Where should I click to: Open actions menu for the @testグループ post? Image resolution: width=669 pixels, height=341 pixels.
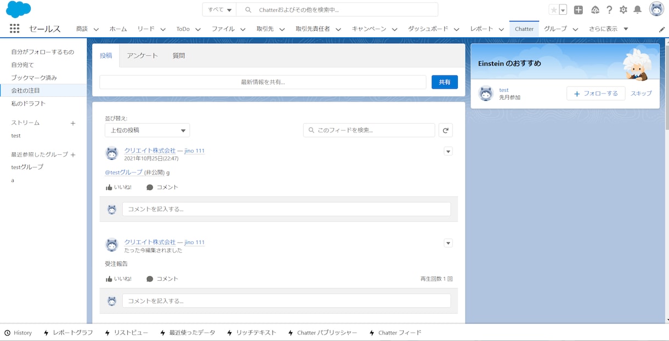click(x=448, y=152)
